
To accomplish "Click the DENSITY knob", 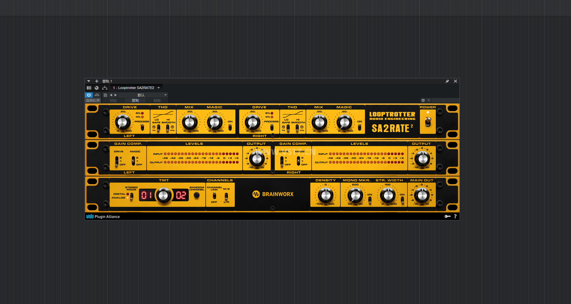I will (x=326, y=195).
